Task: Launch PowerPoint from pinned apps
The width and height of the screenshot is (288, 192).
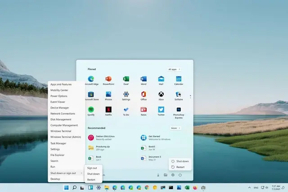Action: [108, 80]
